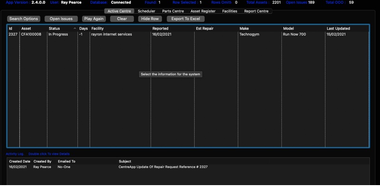
Task: Click the Subject header in activity log
Action: click(125, 161)
